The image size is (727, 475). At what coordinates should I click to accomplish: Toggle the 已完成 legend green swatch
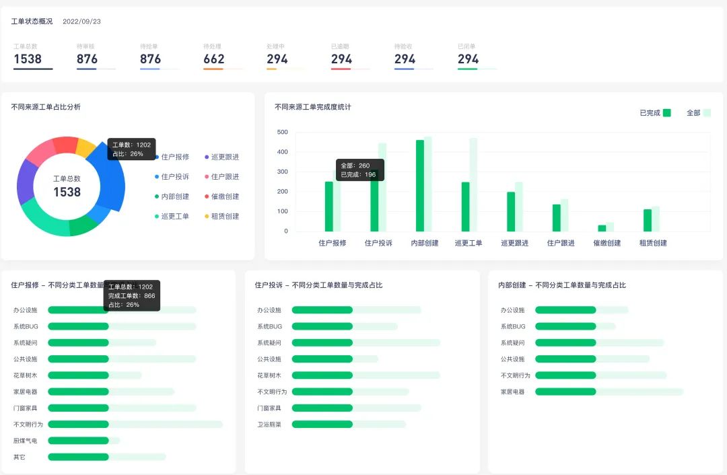[666, 112]
